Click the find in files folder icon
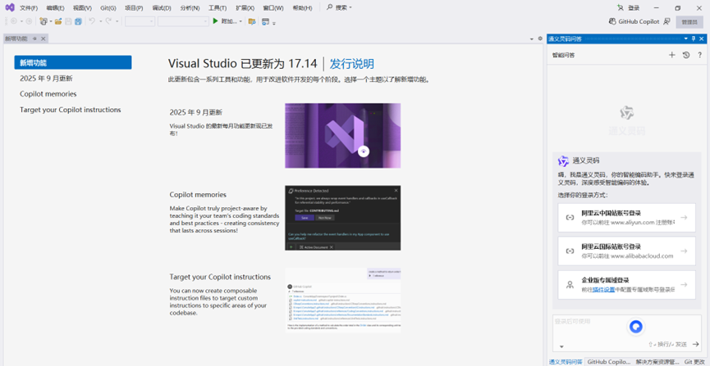The image size is (710, 366). click(x=252, y=21)
